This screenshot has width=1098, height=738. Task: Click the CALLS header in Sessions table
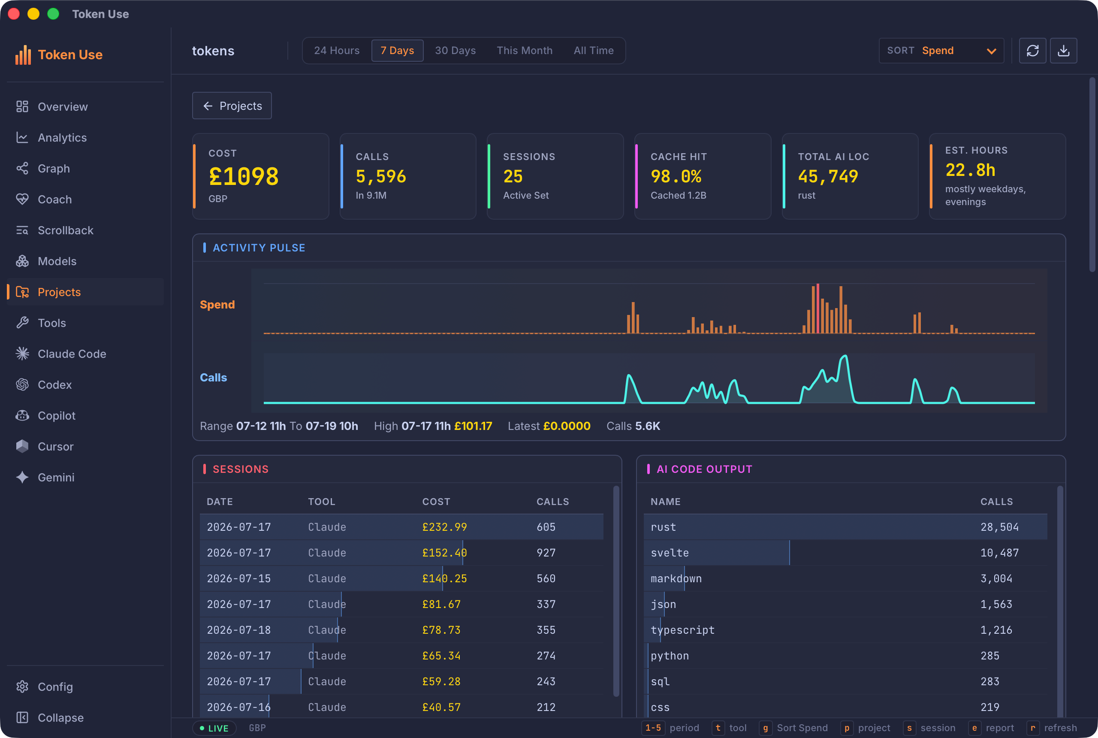pyautogui.click(x=553, y=502)
